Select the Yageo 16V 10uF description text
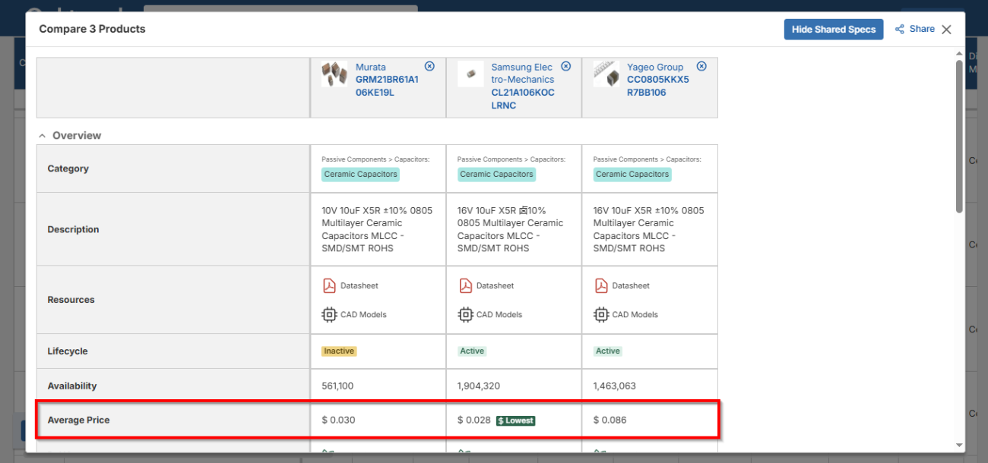Image resolution: width=988 pixels, height=463 pixels. 649,229
